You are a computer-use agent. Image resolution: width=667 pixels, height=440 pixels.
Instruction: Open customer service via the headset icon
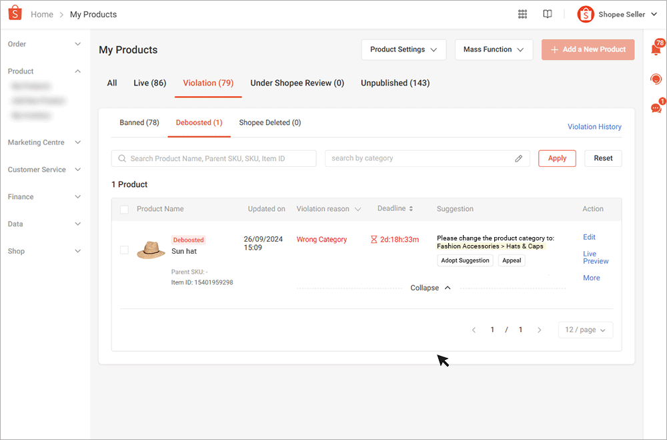click(x=656, y=79)
